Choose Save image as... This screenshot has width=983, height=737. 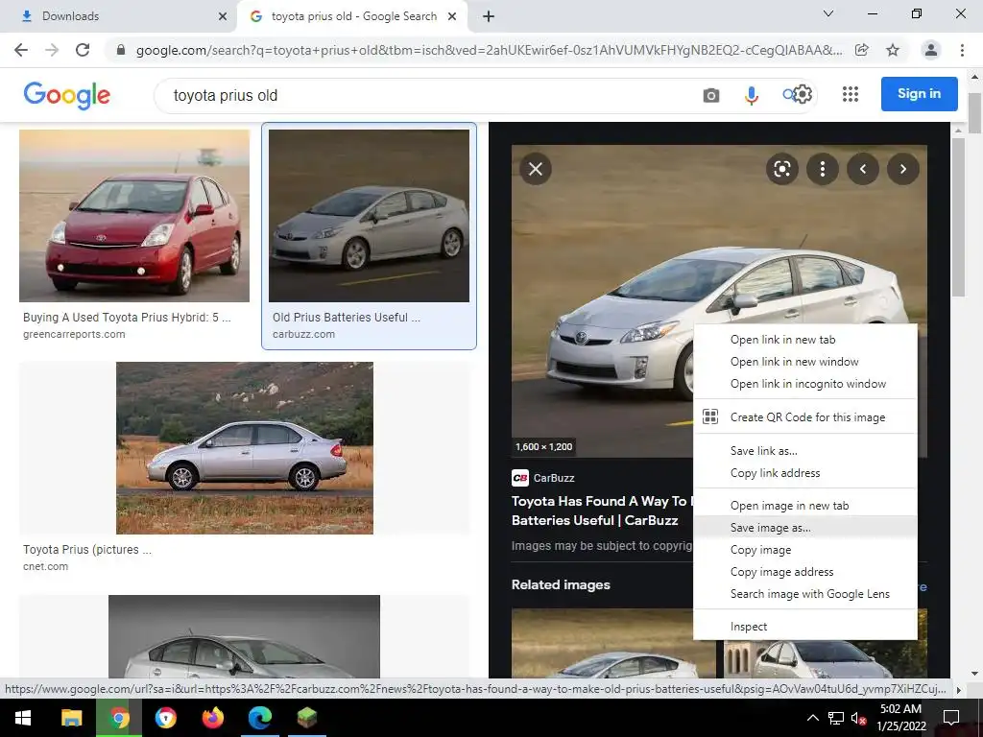[x=805, y=528]
